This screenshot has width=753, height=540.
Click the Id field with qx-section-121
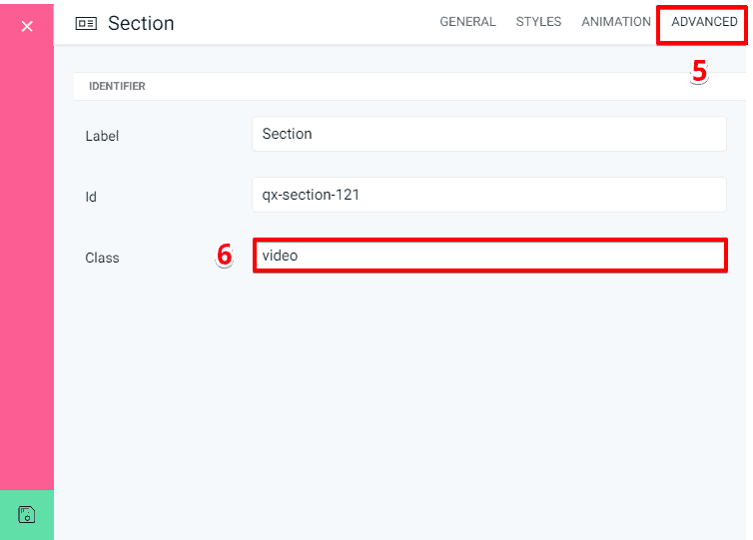click(x=488, y=195)
